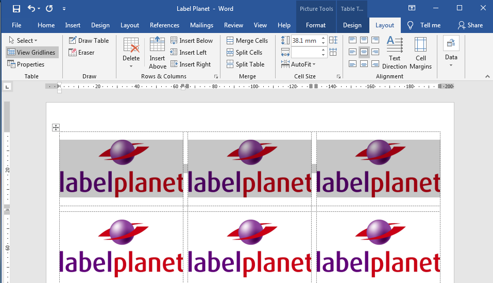The width and height of the screenshot is (493, 283).
Task: Open the Help tab
Action: 284,25
